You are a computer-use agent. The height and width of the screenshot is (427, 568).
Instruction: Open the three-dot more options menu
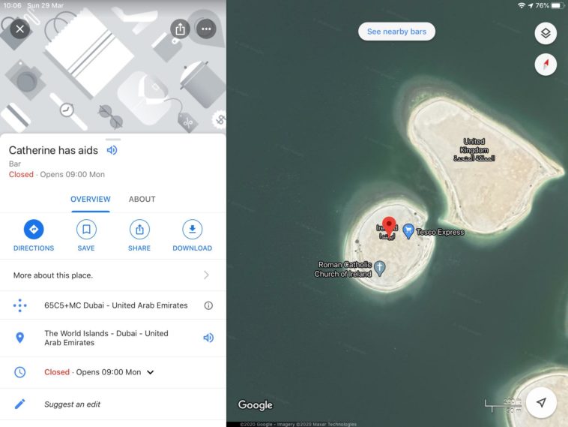(x=206, y=29)
